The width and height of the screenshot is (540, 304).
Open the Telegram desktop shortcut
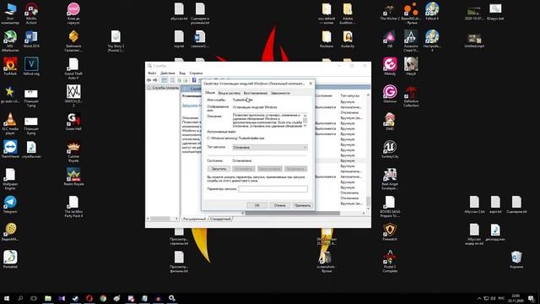10,204
